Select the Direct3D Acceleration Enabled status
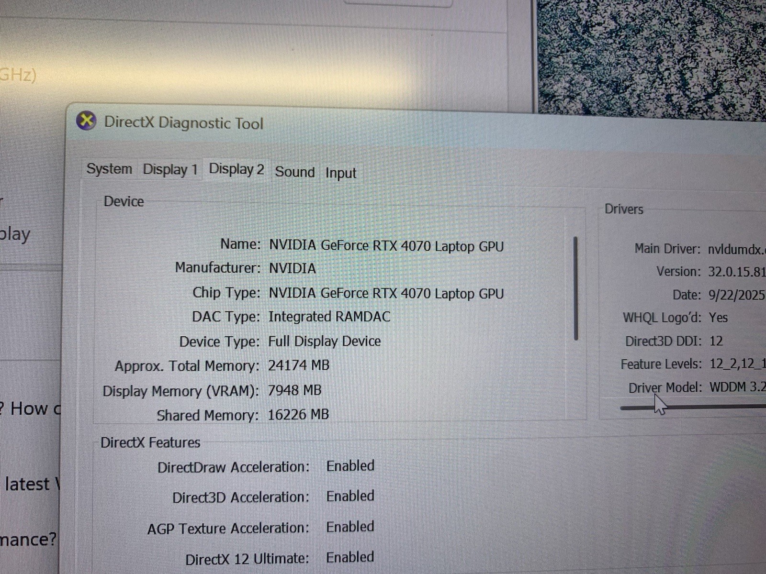 tap(350, 496)
